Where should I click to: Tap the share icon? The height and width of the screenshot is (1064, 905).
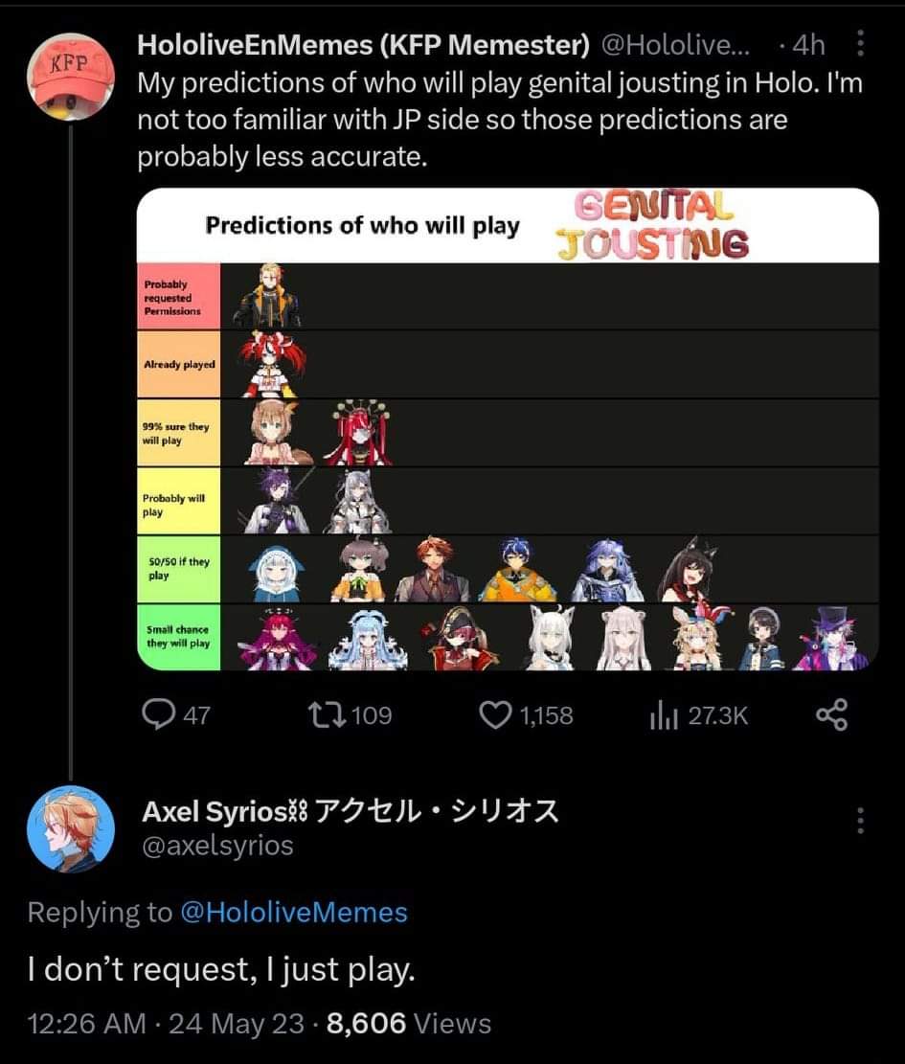tap(830, 714)
